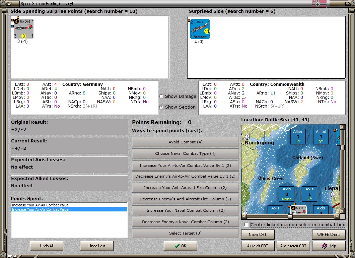355x258 pixels.
Task: Confirm with the OK button
Action: tap(180, 246)
